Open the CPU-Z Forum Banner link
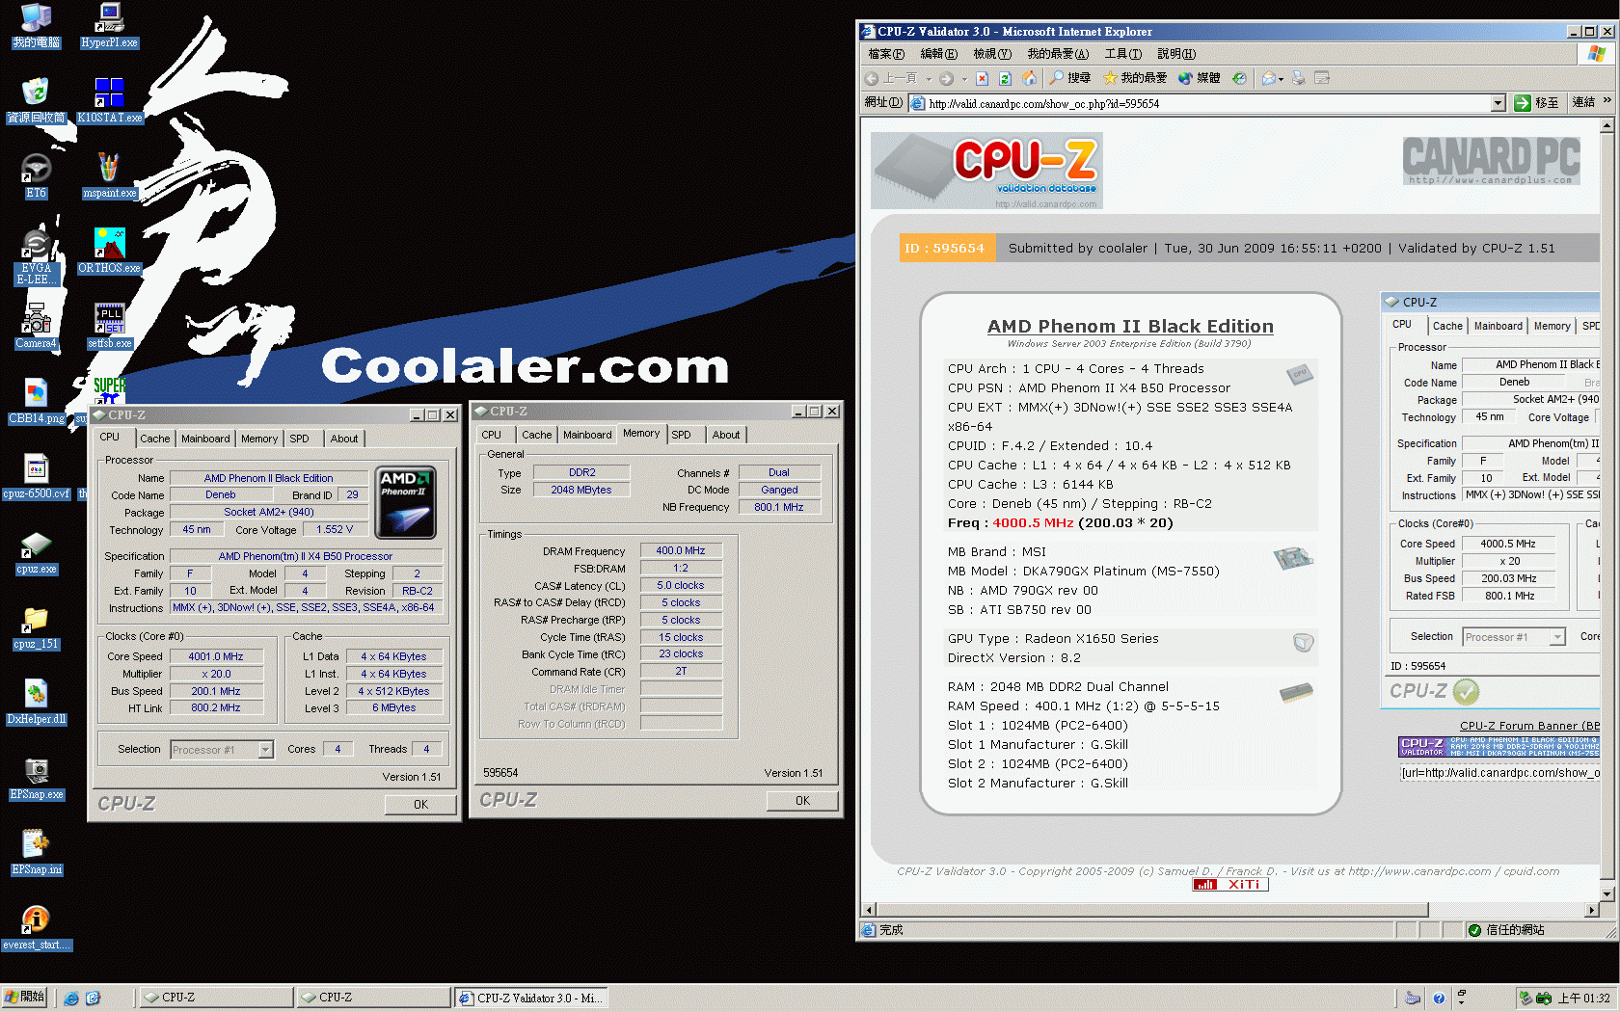This screenshot has height=1012, width=1620. (x=1529, y=726)
